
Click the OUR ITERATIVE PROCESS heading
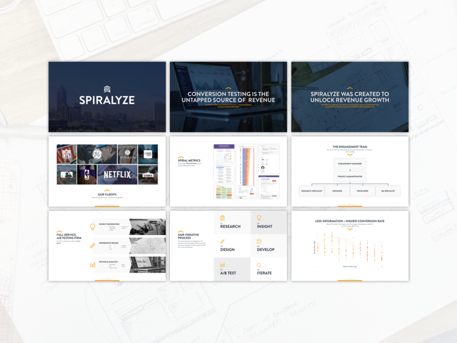pos(189,236)
